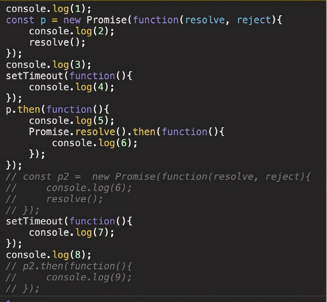Screen dimensions: 327x302
Task: Click the line console.log(7);
Action: click(72, 232)
